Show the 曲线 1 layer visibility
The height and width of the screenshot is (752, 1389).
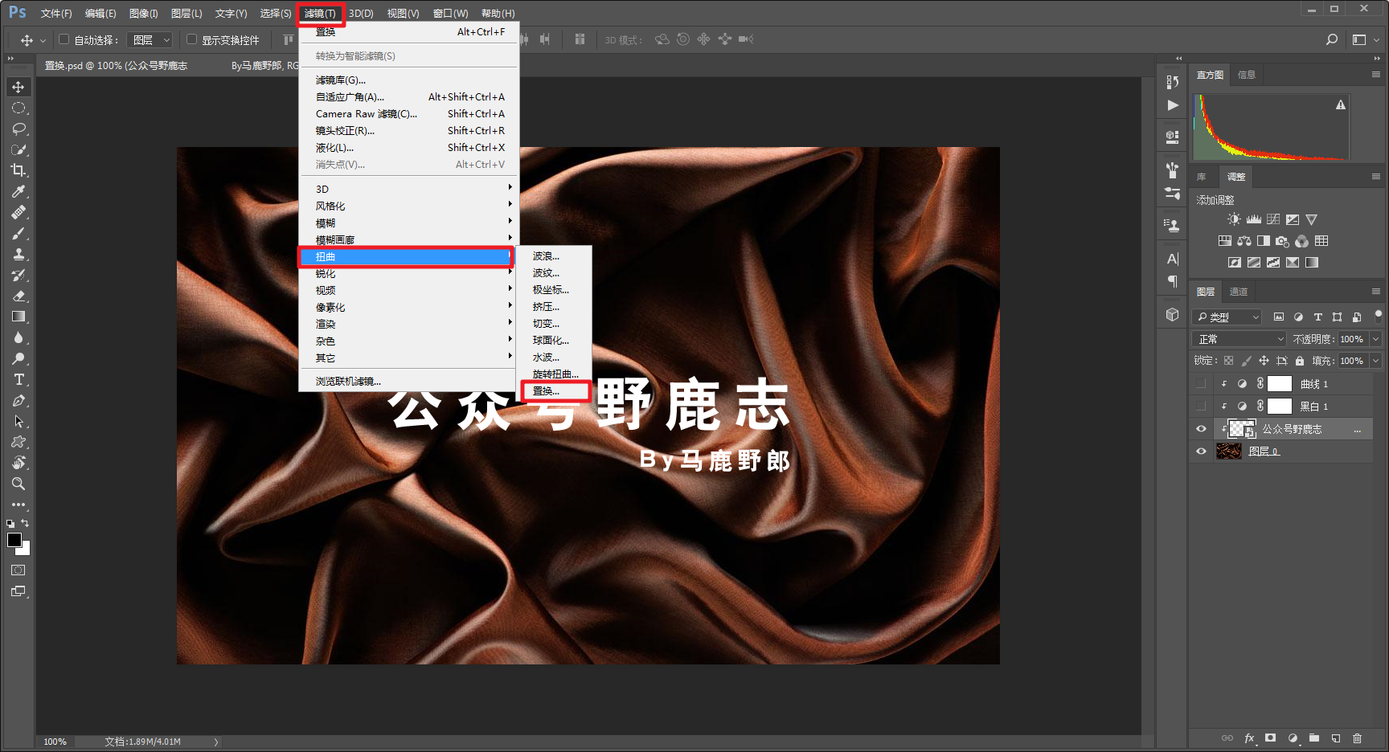(x=1202, y=384)
